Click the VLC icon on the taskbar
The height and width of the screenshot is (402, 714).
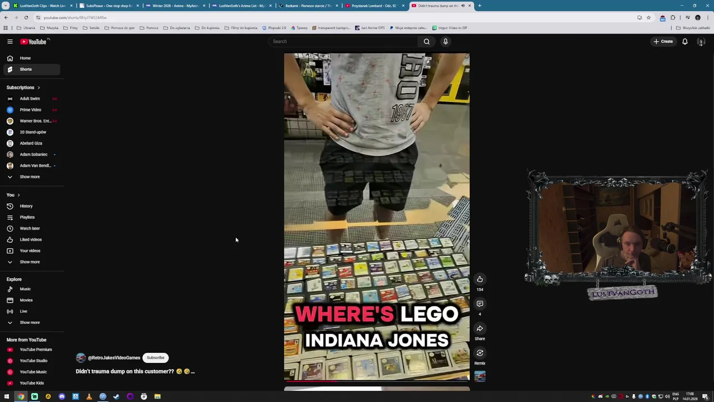coord(89,396)
